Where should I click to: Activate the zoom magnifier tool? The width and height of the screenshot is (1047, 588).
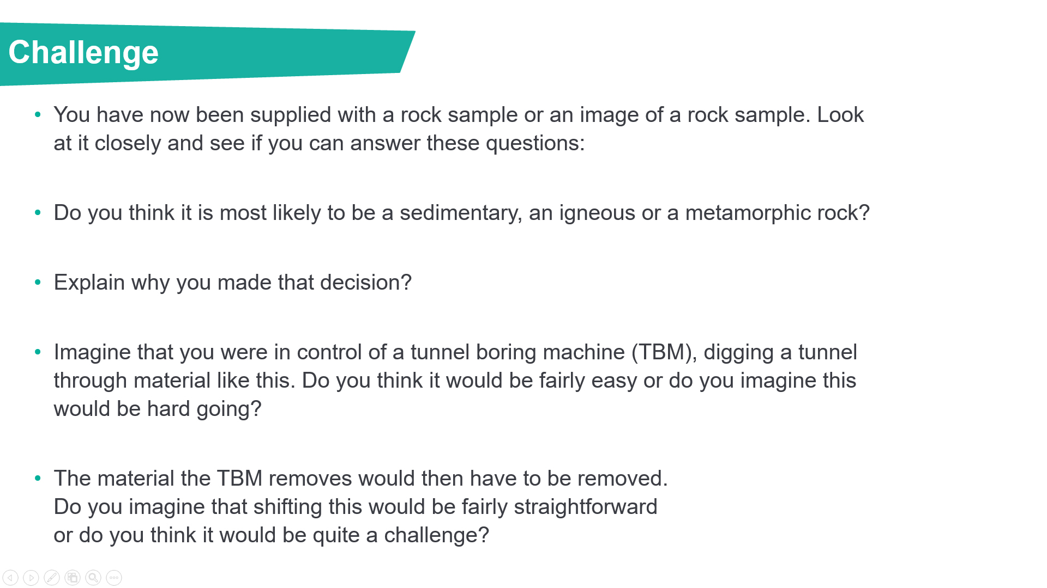click(x=93, y=578)
